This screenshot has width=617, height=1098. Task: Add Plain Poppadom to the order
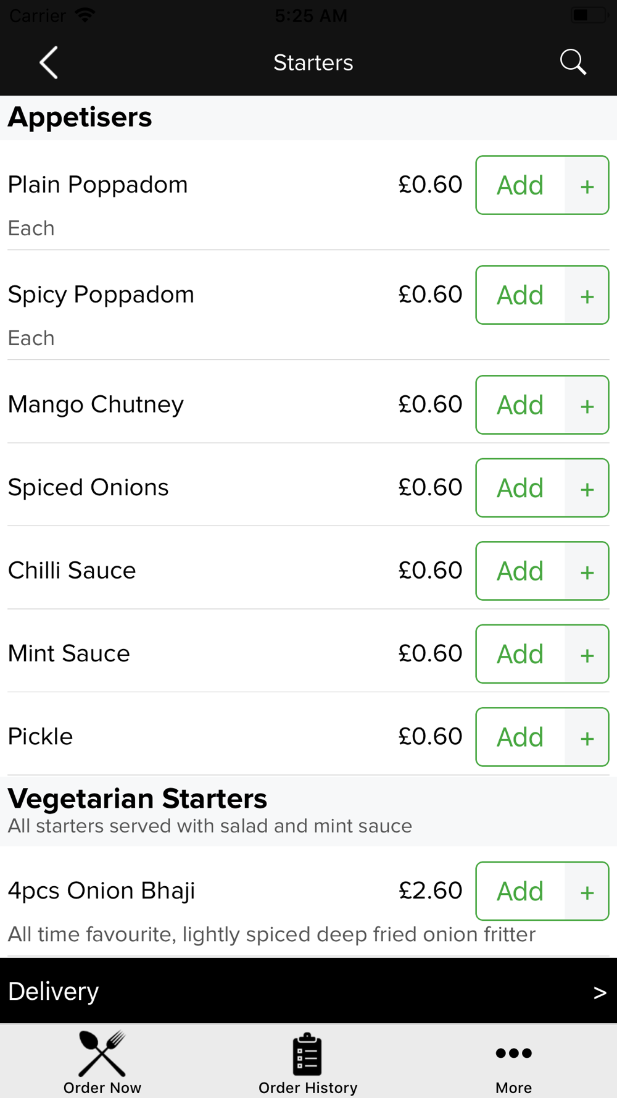pyautogui.click(x=520, y=185)
